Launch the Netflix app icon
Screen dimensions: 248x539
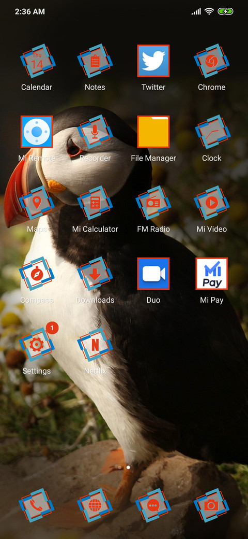pyautogui.click(x=95, y=345)
